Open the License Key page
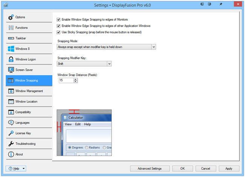Screen dimensions: 245x177 (29, 133)
